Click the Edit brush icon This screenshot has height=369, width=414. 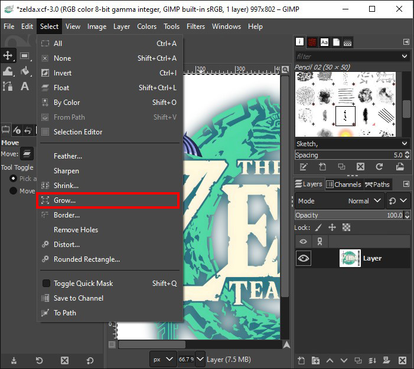(303, 167)
